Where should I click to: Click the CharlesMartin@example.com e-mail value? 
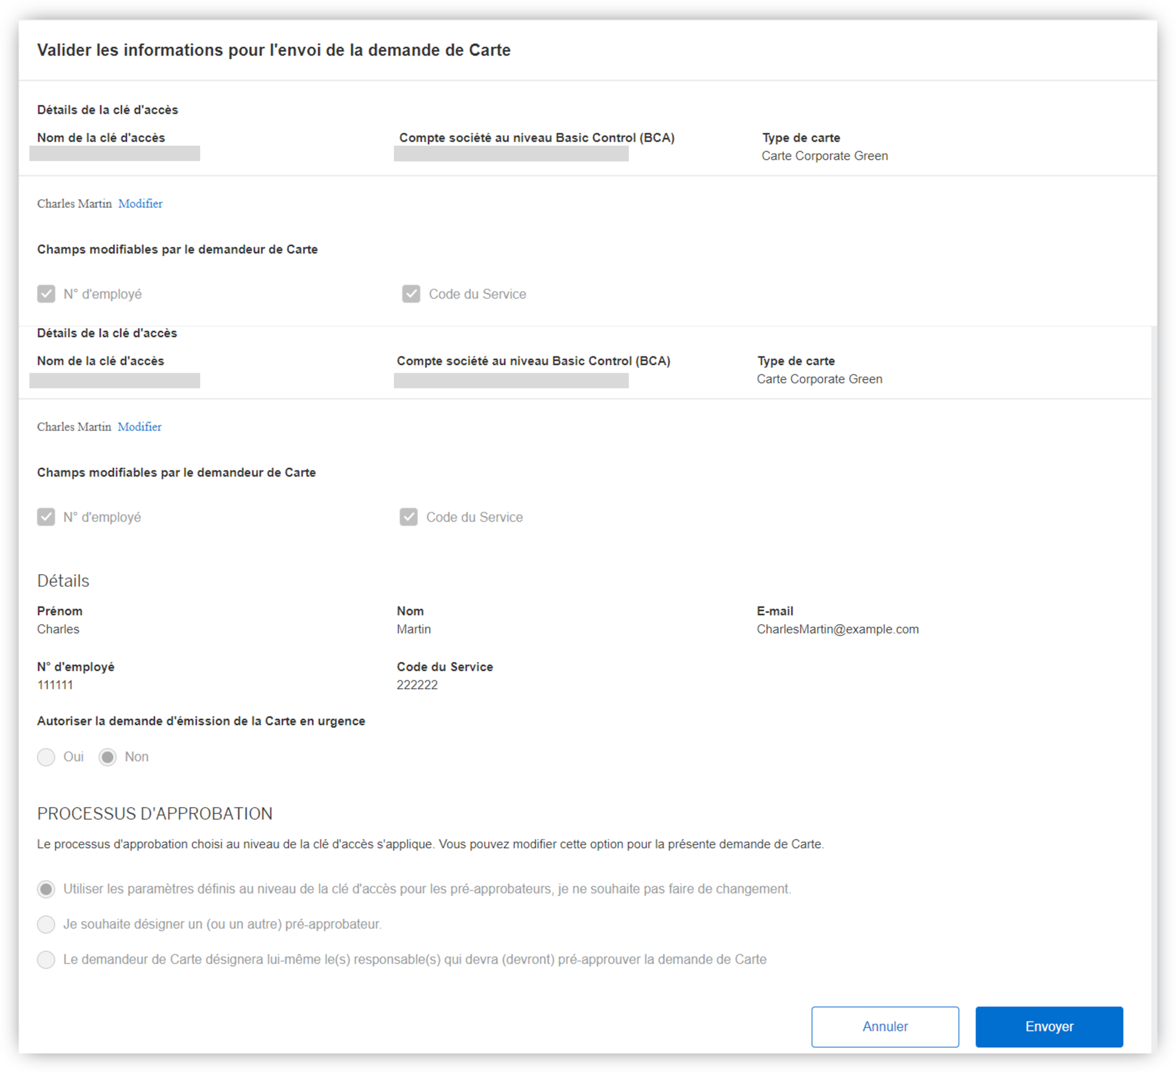click(837, 629)
